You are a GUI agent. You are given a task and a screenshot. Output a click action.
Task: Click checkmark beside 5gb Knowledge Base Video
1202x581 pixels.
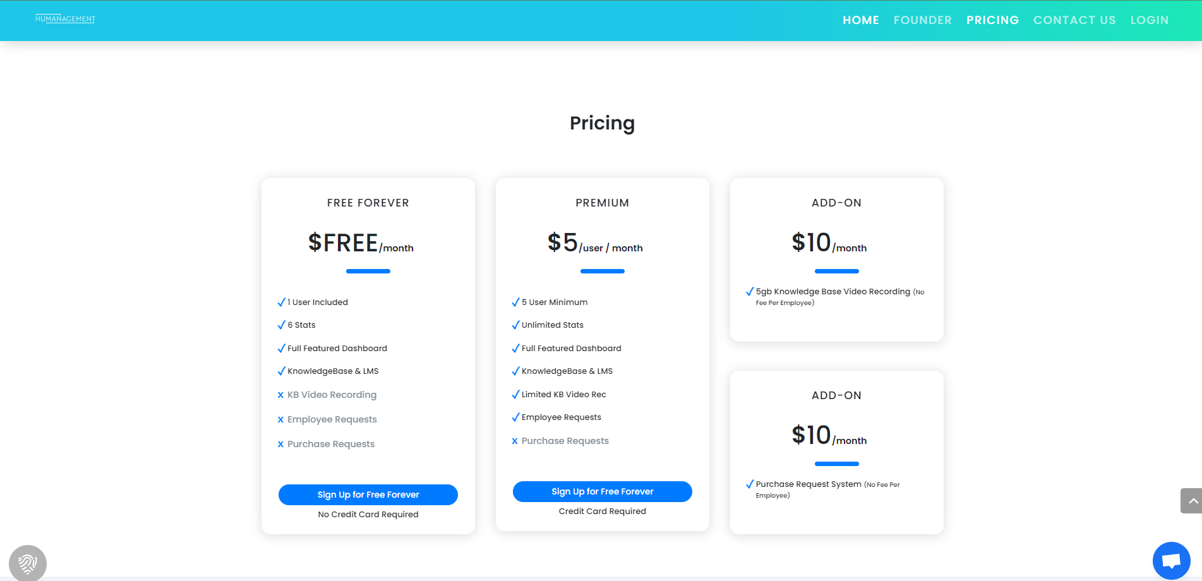(750, 292)
